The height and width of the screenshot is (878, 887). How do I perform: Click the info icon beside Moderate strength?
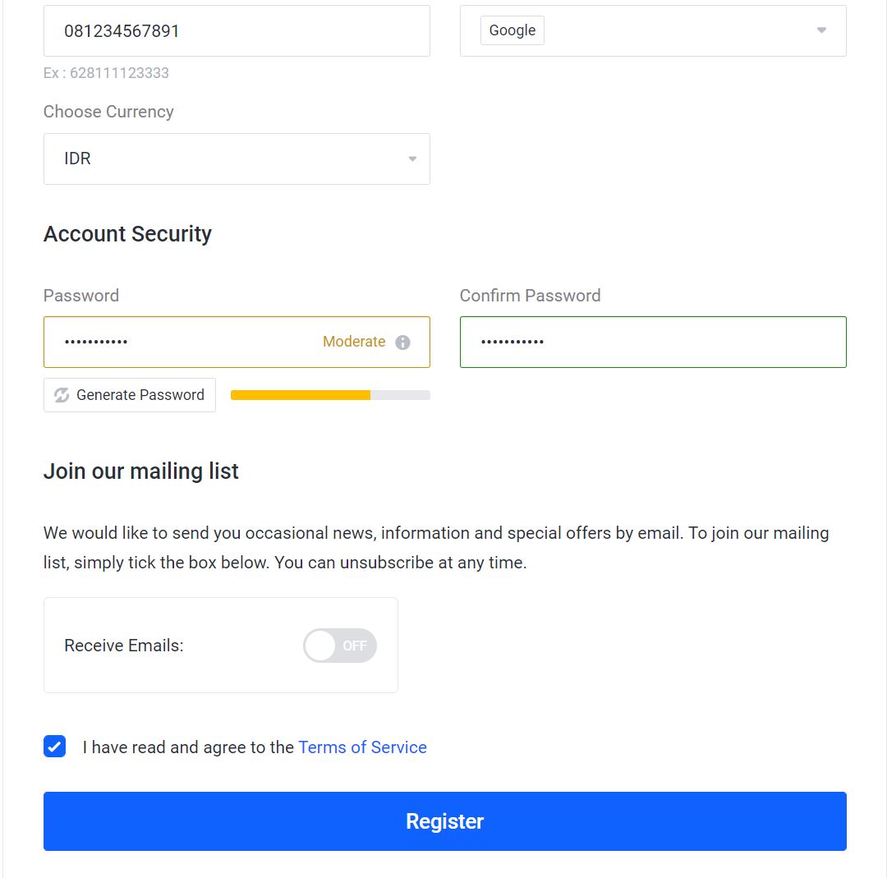click(402, 342)
